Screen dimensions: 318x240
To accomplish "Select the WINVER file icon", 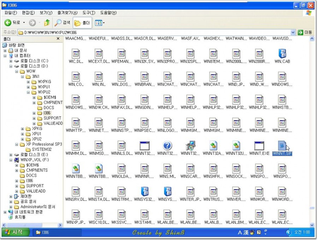I will click(x=236, y=192).
